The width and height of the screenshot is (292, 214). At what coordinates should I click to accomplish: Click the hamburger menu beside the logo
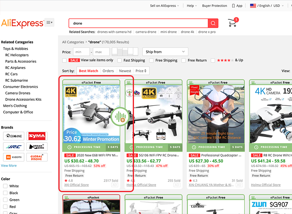point(49,22)
